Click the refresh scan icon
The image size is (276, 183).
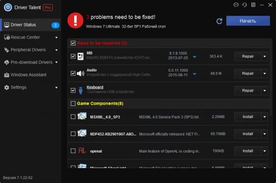pyautogui.click(x=219, y=21)
